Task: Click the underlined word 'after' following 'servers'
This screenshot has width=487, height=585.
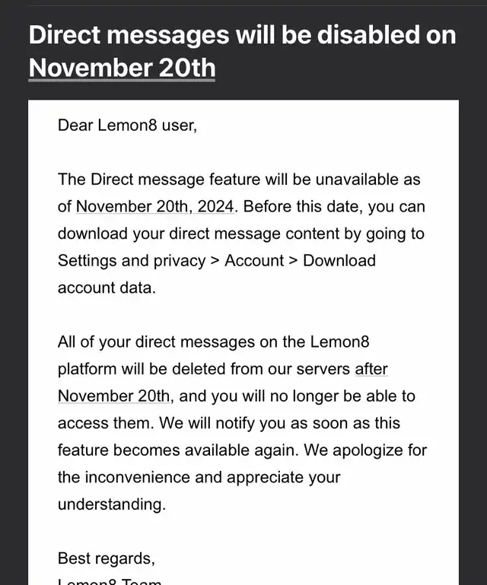Action: [x=371, y=369]
